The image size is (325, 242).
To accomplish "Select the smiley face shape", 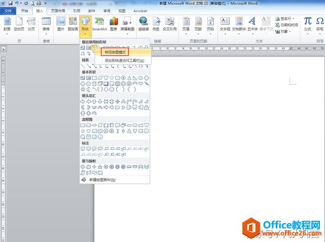I will click(x=117, y=84).
